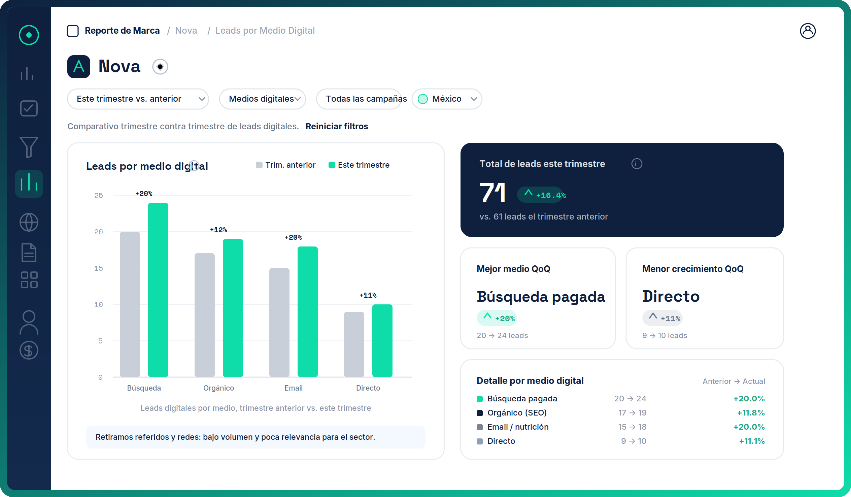Image resolution: width=851 pixels, height=497 pixels.
Task: Open the user profile icon
Action: click(x=808, y=31)
